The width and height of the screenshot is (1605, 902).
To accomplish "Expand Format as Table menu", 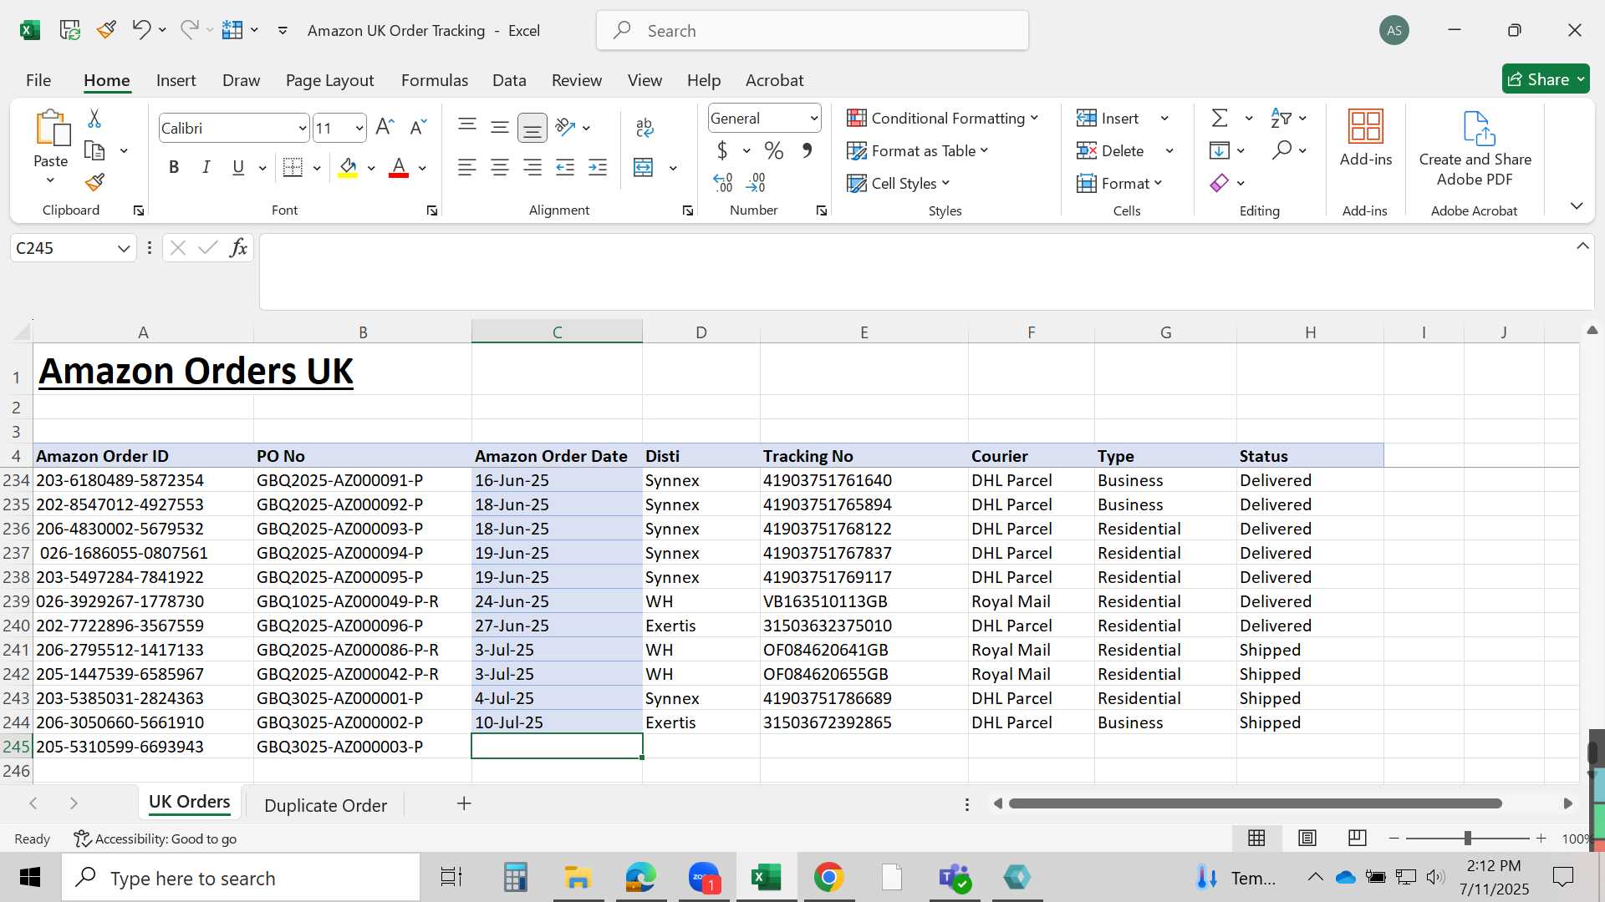I will [917, 151].
